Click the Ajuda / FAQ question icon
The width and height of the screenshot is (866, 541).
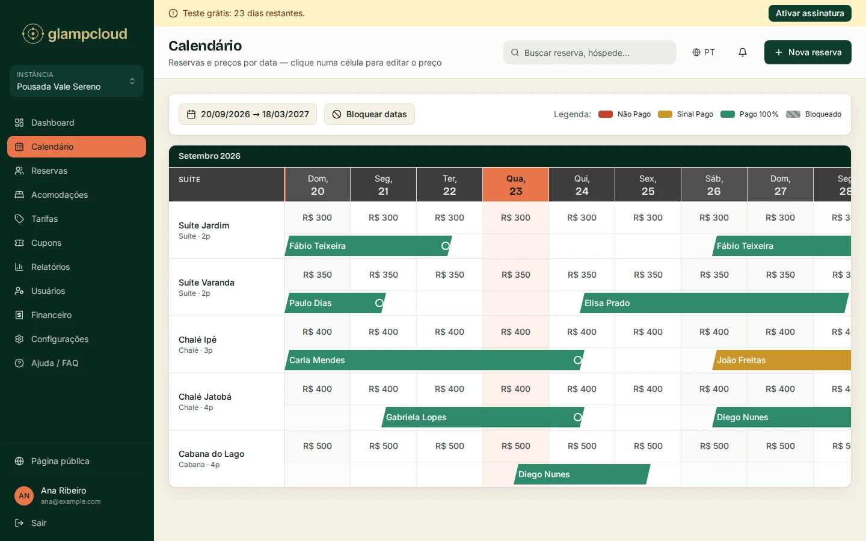click(19, 363)
